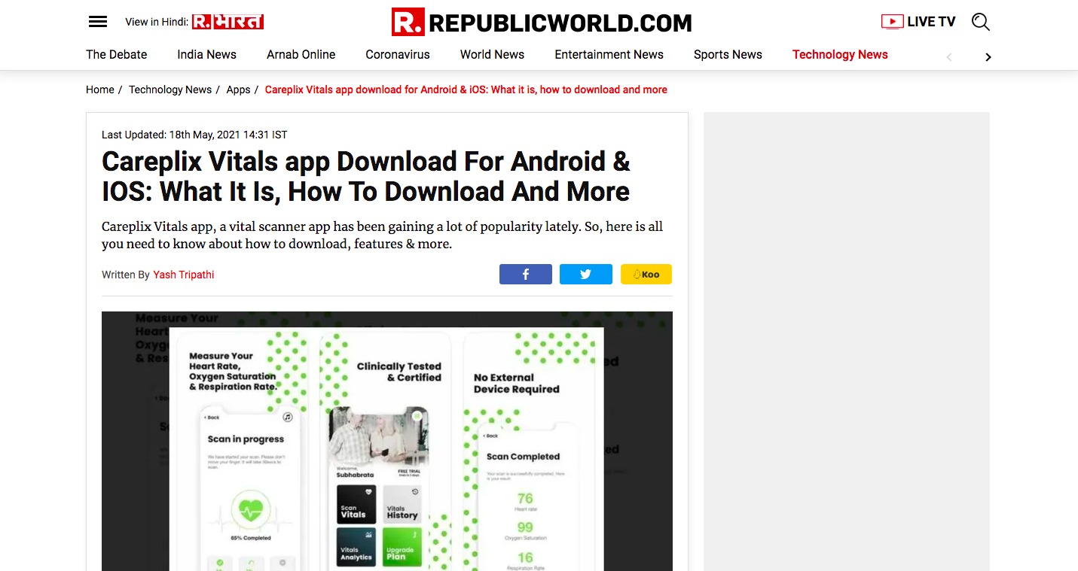Open Entertainment News section
Image resolution: width=1078 pixels, height=571 pixels.
pos(609,55)
